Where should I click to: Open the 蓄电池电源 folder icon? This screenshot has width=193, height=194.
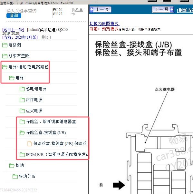[x=22, y=89]
